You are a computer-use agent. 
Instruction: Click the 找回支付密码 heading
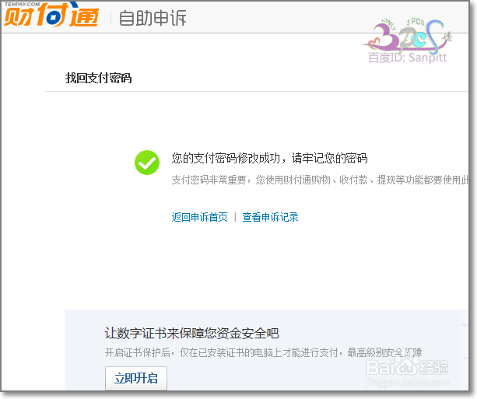click(x=98, y=78)
